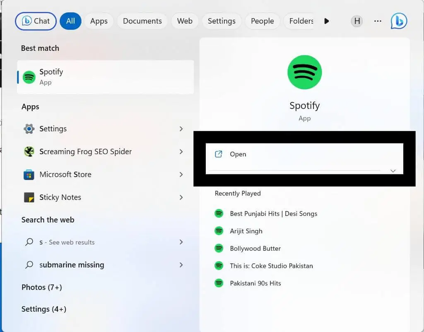This screenshot has width=424, height=332.
Task: Expand more Spotify actions with the down chevron
Action: [393, 171]
